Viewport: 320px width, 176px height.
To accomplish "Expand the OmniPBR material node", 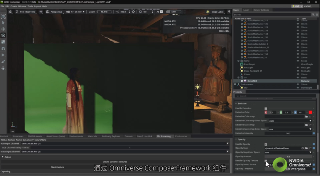I will coord(242,81).
